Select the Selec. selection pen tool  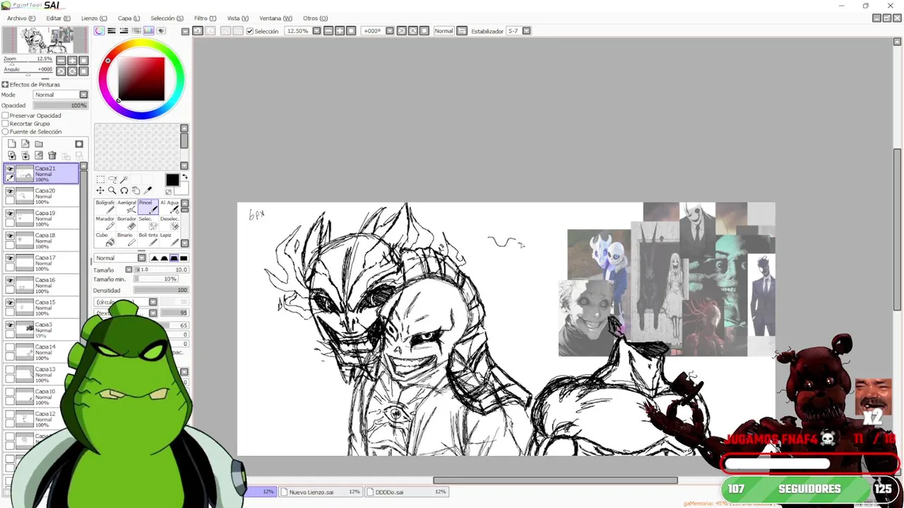click(148, 223)
